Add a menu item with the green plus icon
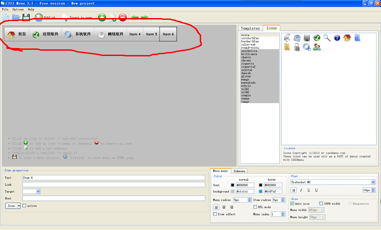This screenshot has height=230, width=381. click(x=102, y=17)
